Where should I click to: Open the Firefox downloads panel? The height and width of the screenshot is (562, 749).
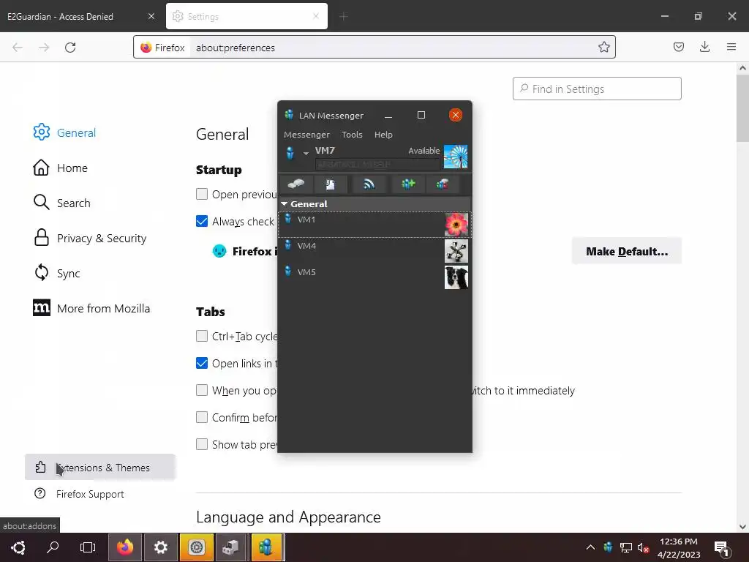pyautogui.click(x=704, y=47)
